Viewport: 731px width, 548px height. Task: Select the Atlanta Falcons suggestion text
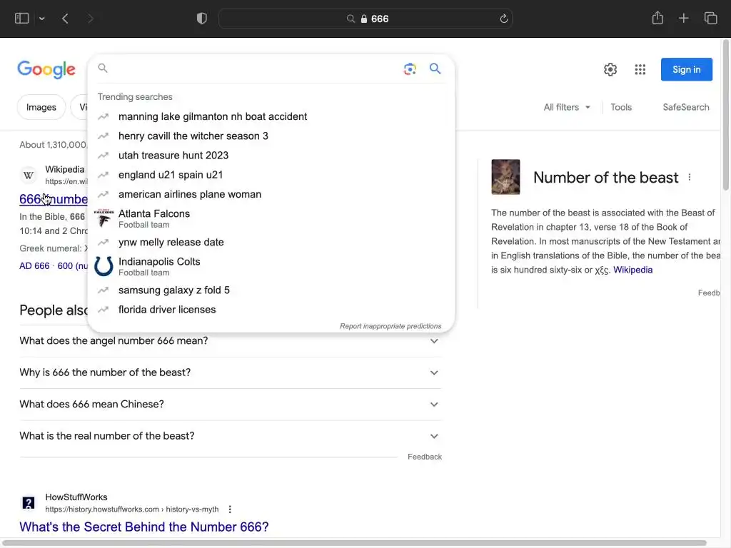pyautogui.click(x=154, y=213)
